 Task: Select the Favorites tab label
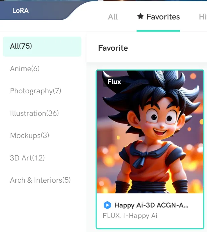coord(163,16)
